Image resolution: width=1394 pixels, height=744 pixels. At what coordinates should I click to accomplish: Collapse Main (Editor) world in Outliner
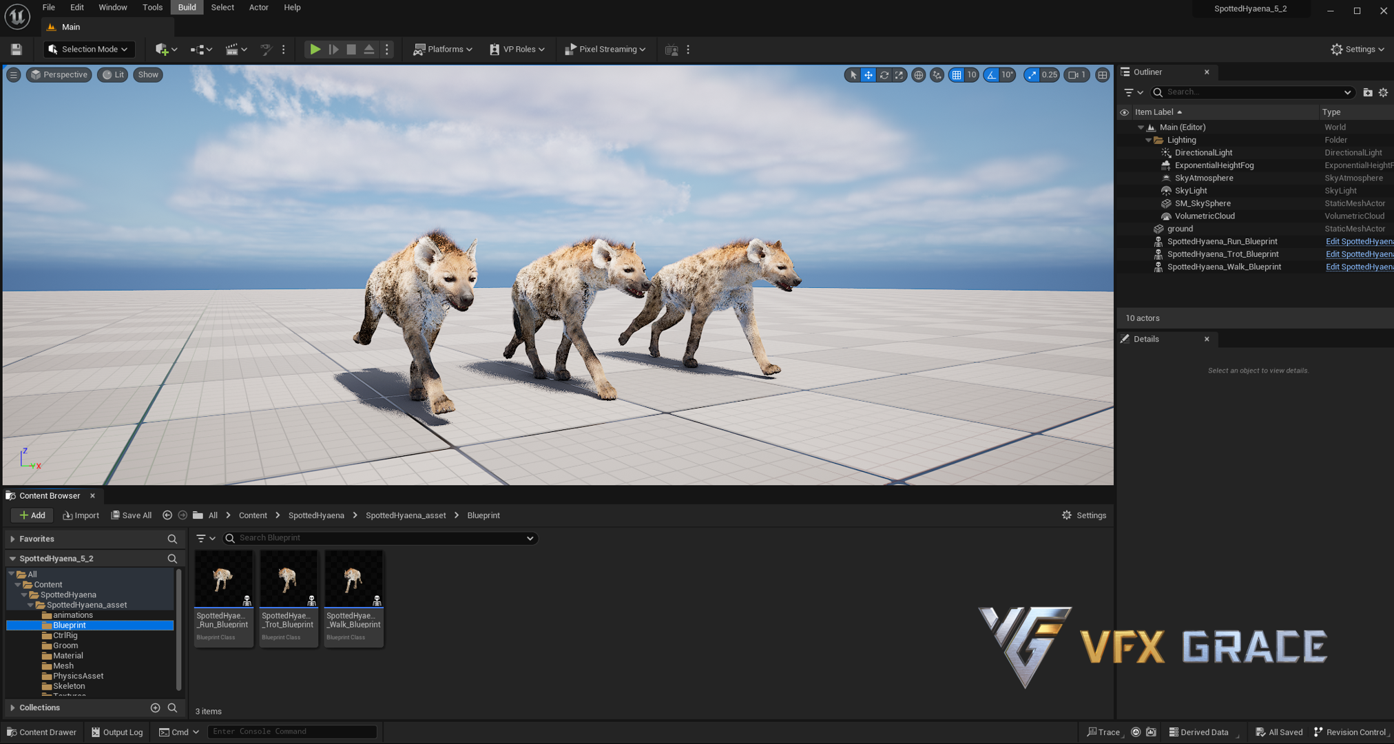coord(1141,127)
